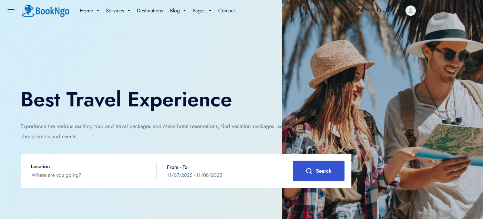Viewport: 483px width, 219px height.
Task: Click the caret arrow beside USD
Action: point(369,10)
